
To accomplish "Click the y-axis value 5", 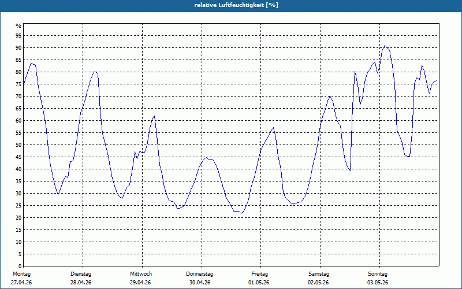I will [20, 254].
